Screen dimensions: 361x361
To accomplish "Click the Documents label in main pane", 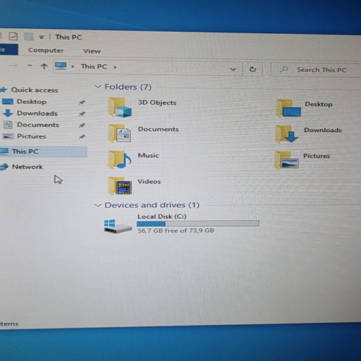I will pyautogui.click(x=158, y=129).
